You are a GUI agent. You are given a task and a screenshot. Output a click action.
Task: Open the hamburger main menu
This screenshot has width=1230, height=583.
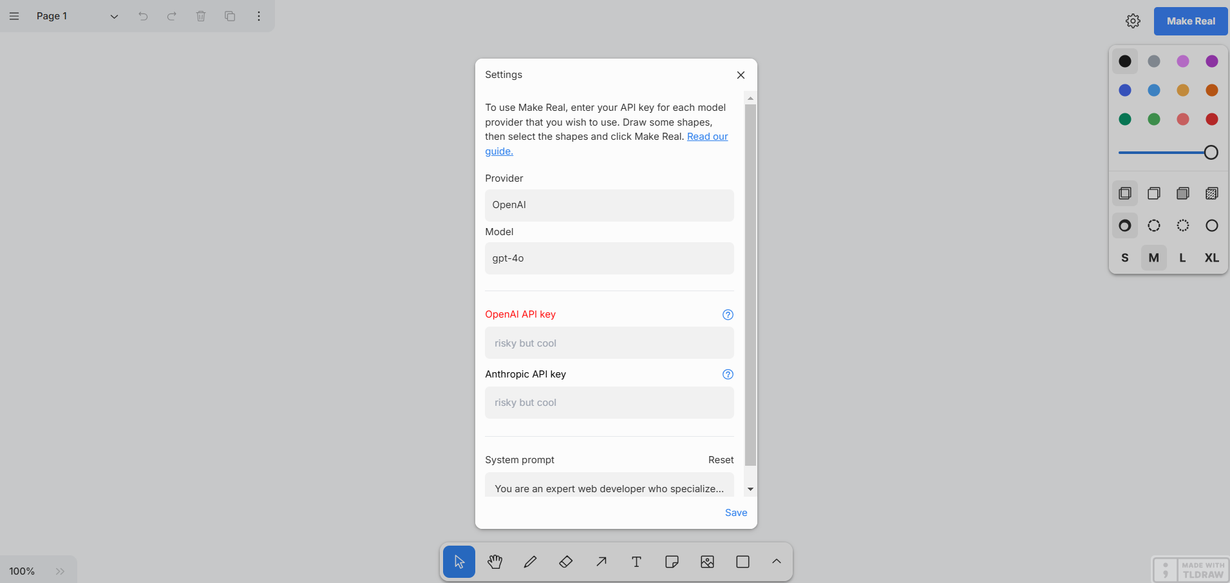tap(14, 16)
